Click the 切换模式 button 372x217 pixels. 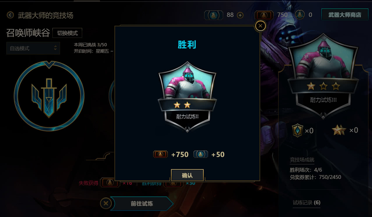pos(67,33)
